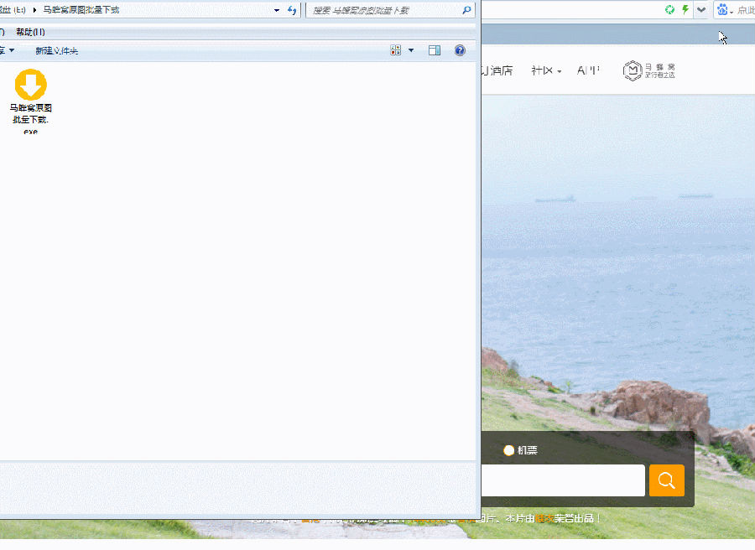Screen dimensions: 755x550
Task: Open the view options dropdown arrow
Action: click(411, 50)
